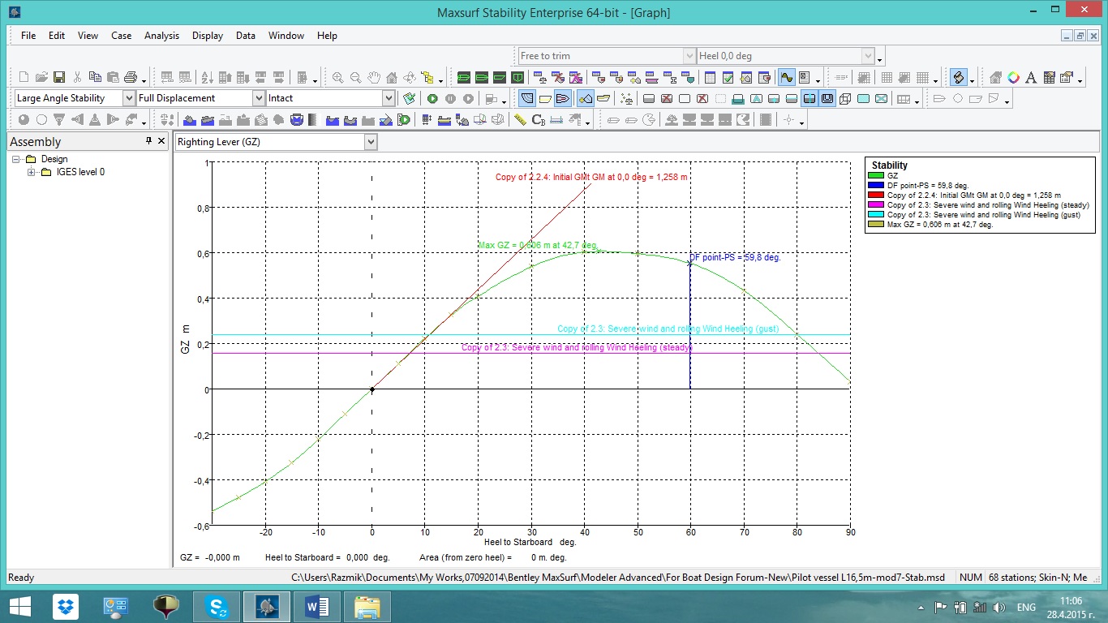The image size is (1108, 623).
Task: Expand the IGES level 0 tree node
Action: (32, 172)
